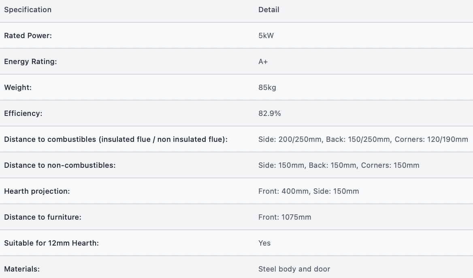The image size is (473, 278).
Task: Click the Detail column header
Action: [x=269, y=10]
